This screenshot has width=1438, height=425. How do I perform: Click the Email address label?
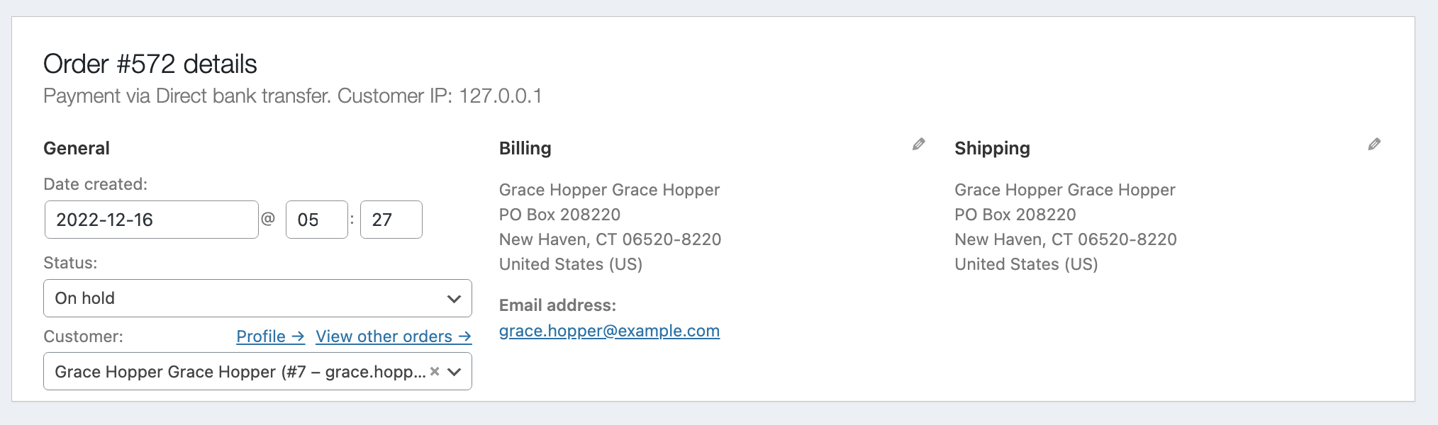557,305
